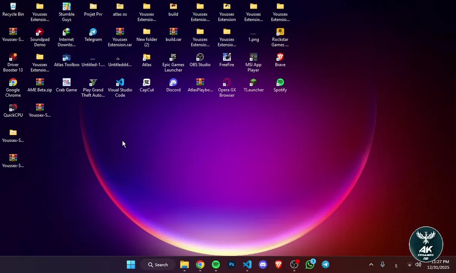Viewport: 456px width, 273px height.
Task: Open Brave browser from the taskbar
Action: tap(279, 265)
